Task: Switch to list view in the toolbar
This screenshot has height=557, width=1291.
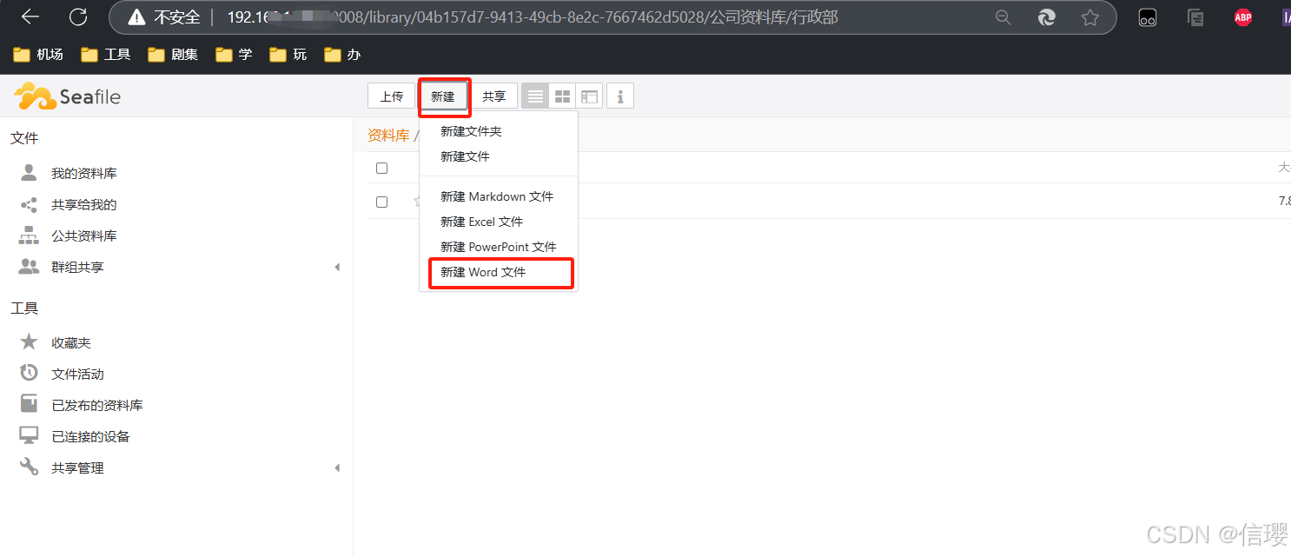Action: [534, 96]
